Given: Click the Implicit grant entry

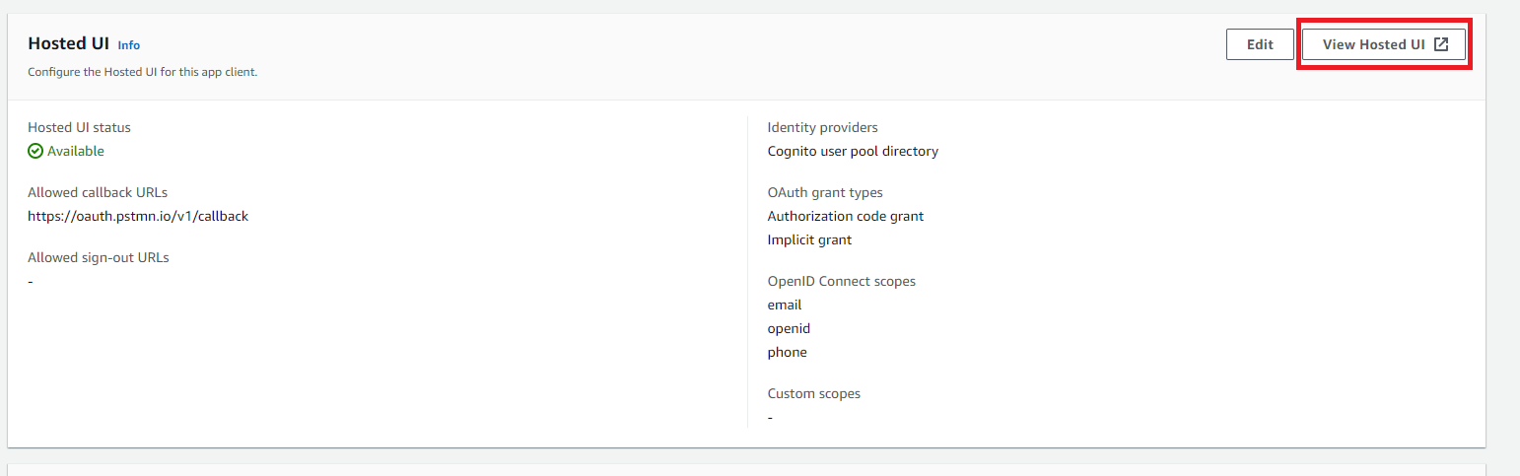Looking at the screenshot, I should click(809, 239).
